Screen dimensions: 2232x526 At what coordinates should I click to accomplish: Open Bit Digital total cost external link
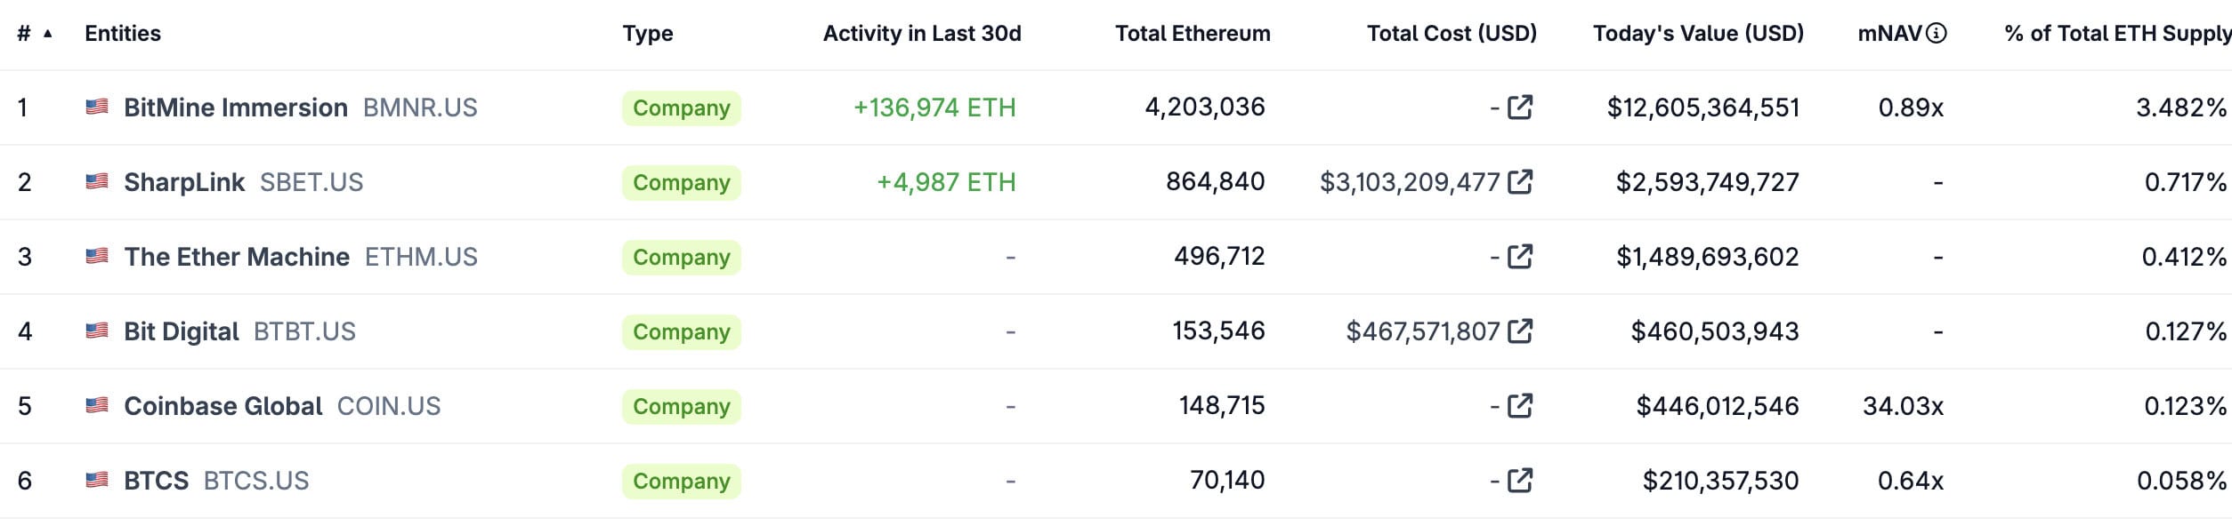click(1520, 331)
